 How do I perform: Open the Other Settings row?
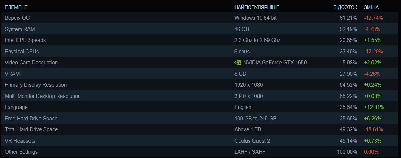point(200,151)
